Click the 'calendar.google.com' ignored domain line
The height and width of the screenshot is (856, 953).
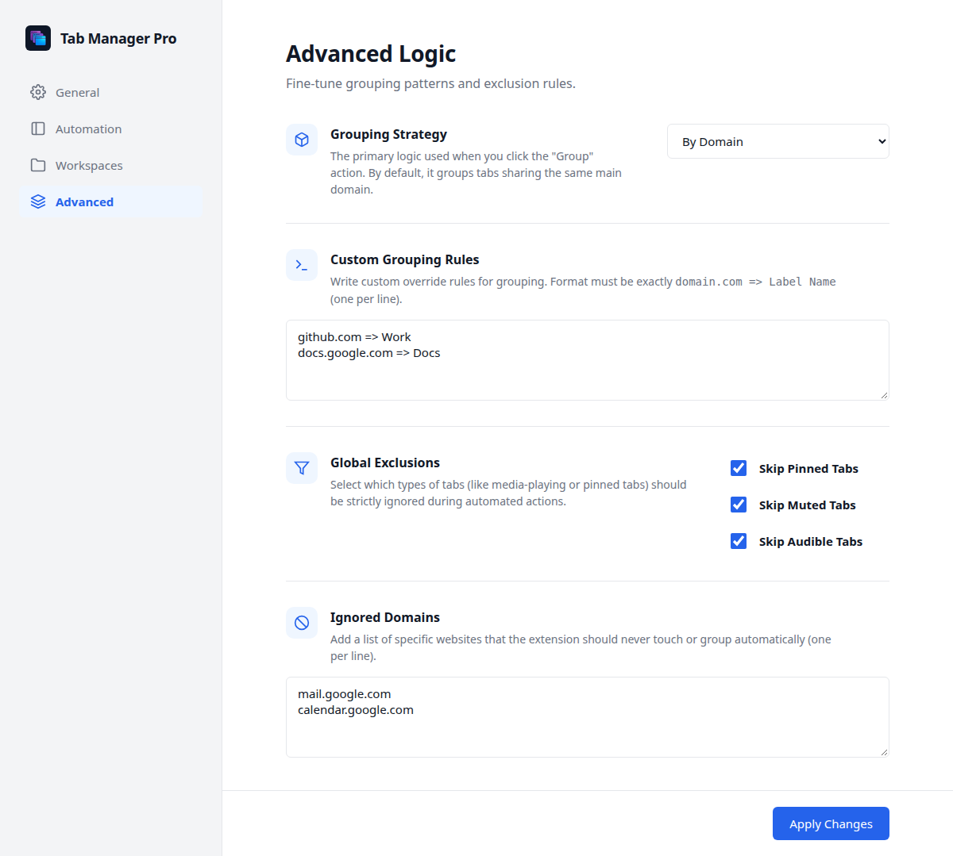[x=355, y=710]
